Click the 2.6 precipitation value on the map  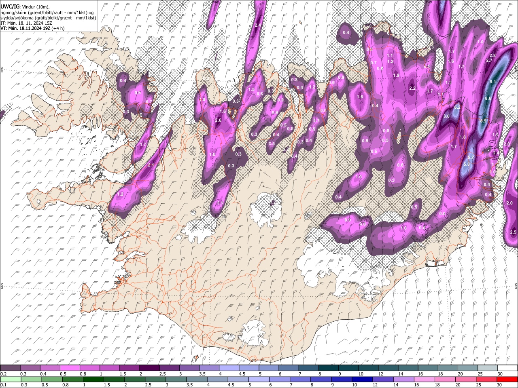(x=218, y=120)
